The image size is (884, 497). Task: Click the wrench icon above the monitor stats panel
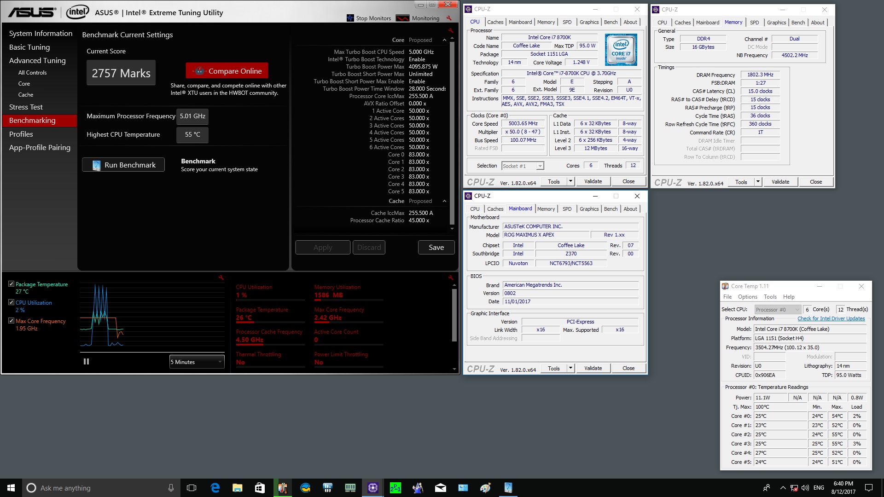pos(450,277)
